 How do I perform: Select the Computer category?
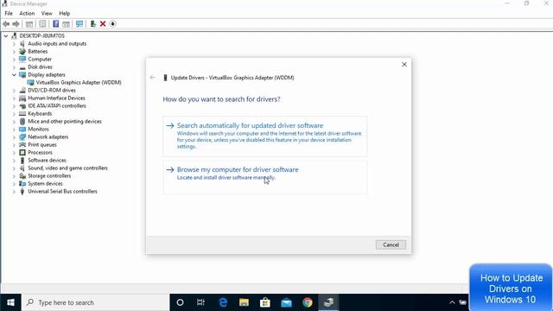point(40,60)
